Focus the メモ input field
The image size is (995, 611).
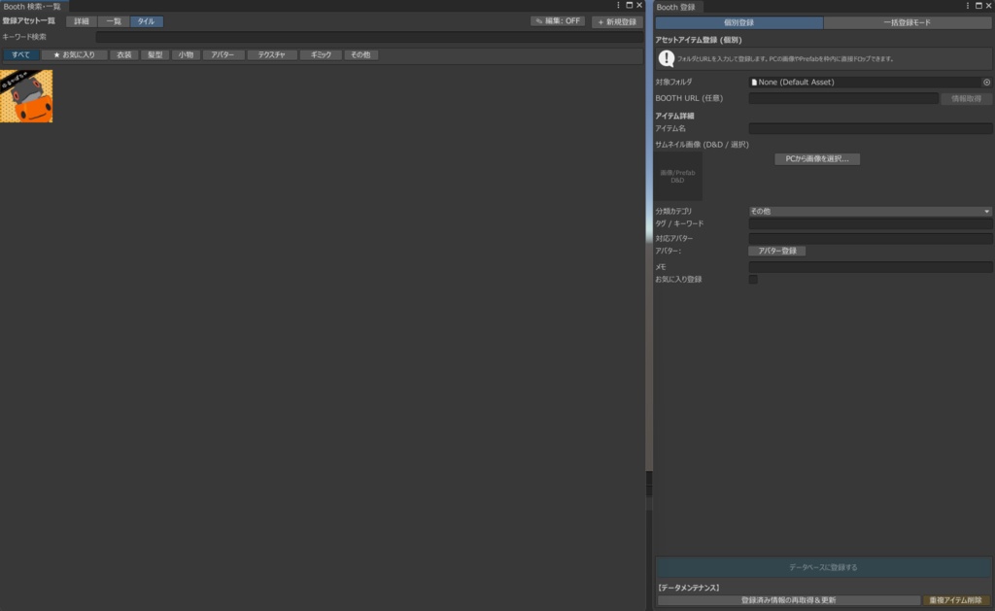pos(870,267)
